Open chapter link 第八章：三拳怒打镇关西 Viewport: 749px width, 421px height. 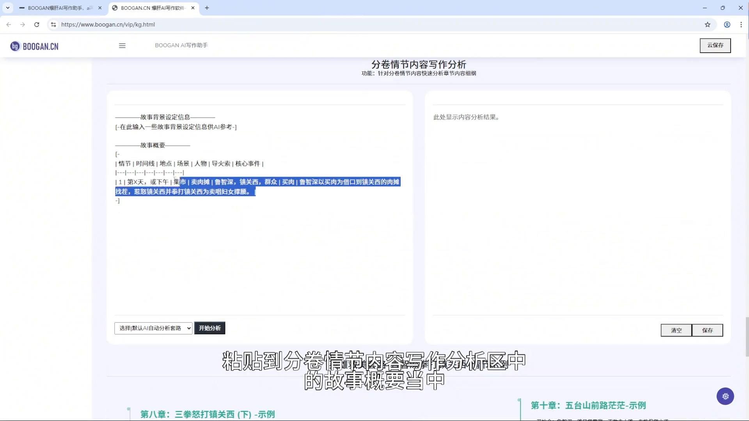point(208,414)
